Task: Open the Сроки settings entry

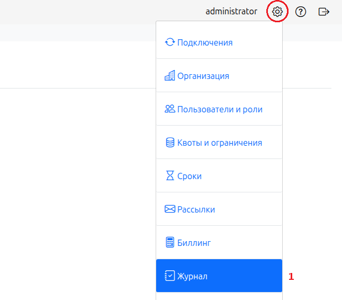Action: click(190, 176)
